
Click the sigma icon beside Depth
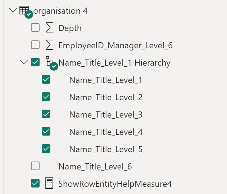click(50, 28)
